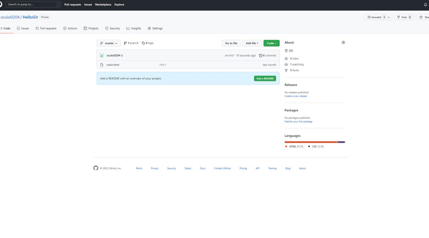Expand the Add file dropdown
The image size is (429, 238).
pyautogui.click(x=252, y=43)
